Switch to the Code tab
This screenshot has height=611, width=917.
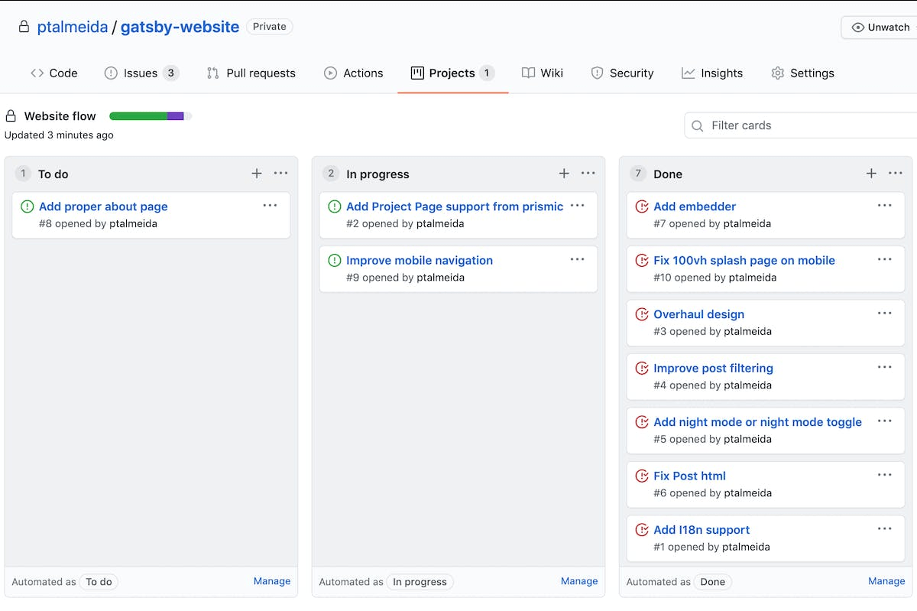pos(54,73)
